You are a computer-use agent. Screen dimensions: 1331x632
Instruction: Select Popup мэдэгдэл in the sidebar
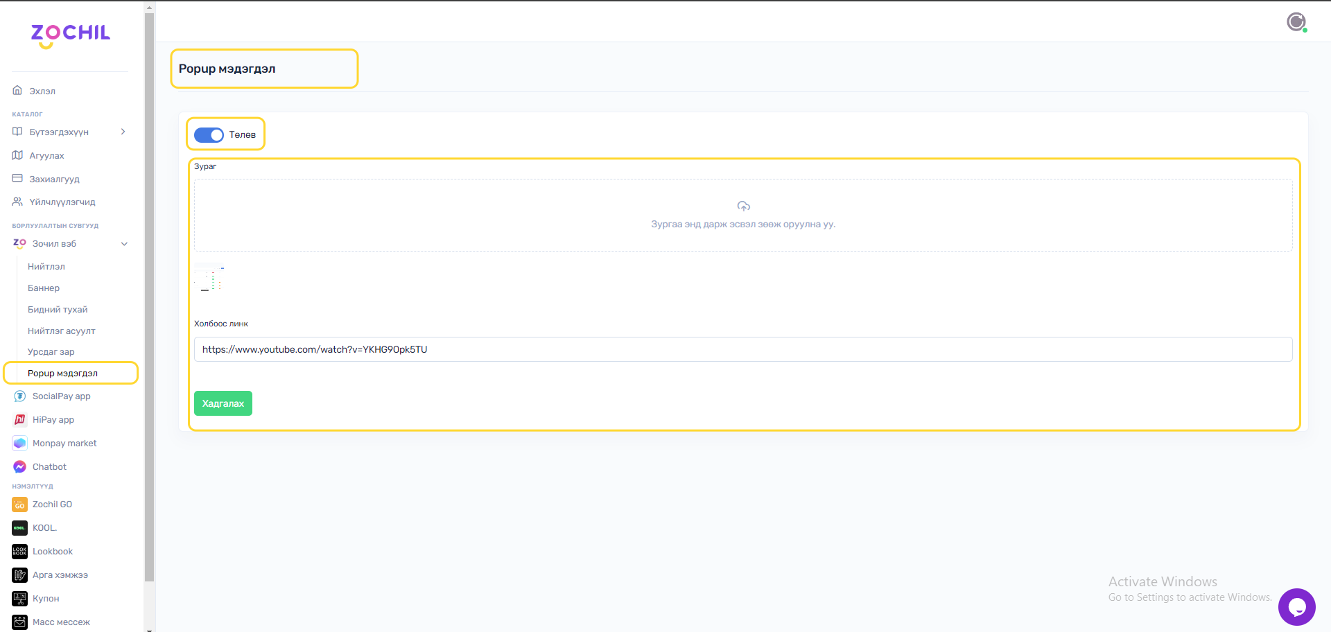(x=62, y=374)
